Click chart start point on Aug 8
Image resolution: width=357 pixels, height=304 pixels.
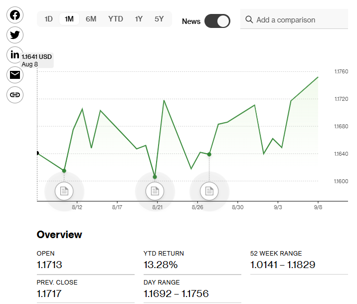pos(37,153)
